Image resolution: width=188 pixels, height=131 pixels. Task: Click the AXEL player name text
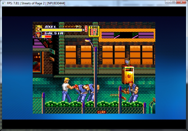coord(51,27)
